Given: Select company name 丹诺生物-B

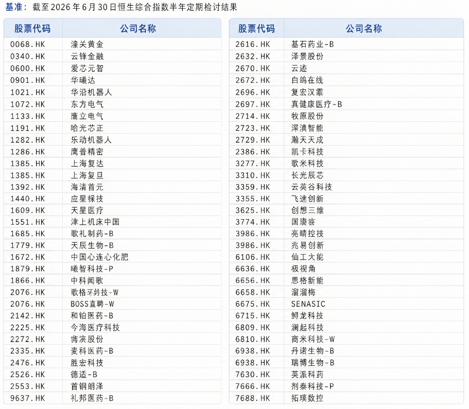Looking at the screenshot, I should coord(313,351).
